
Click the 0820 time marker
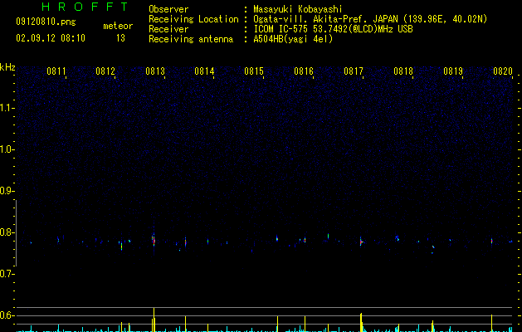click(503, 71)
